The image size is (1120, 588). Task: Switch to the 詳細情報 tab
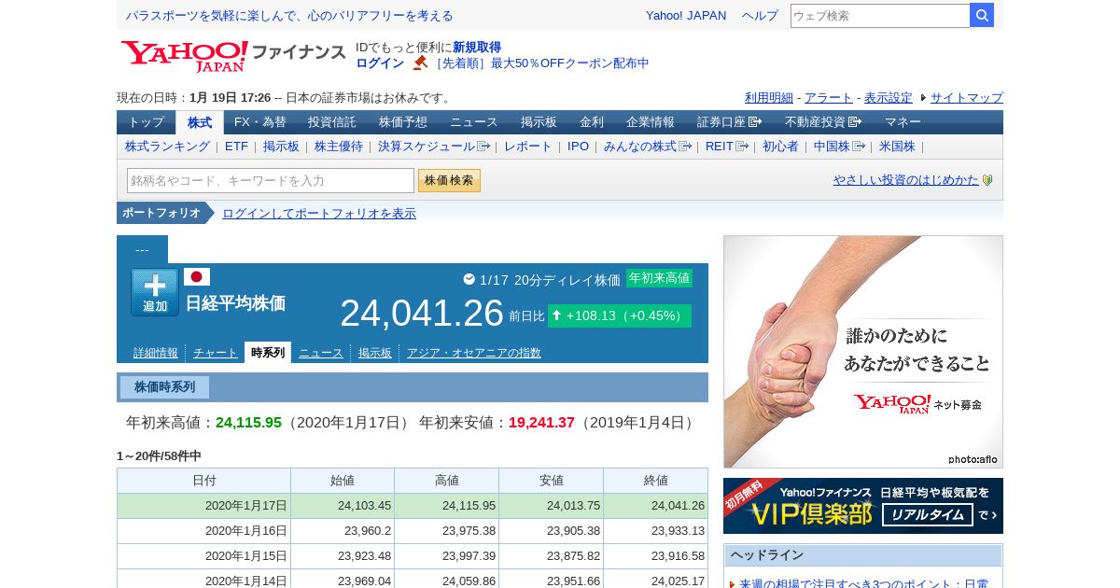point(156,353)
